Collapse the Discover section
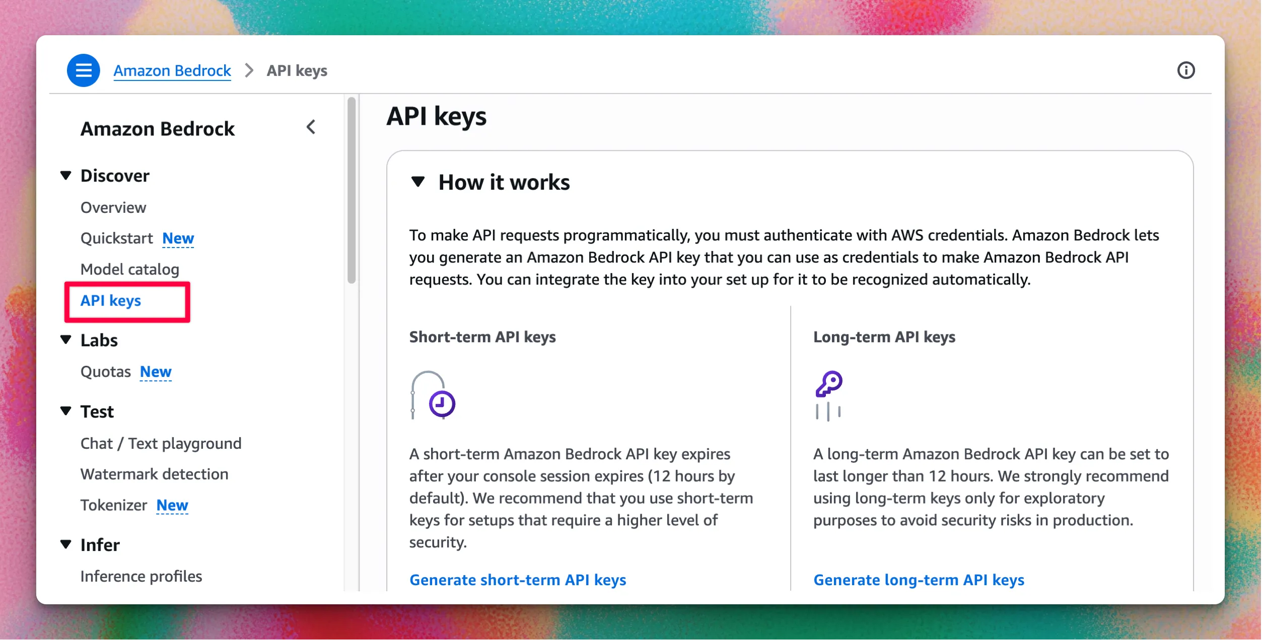This screenshot has height=640, width=1262. (65, 176)
